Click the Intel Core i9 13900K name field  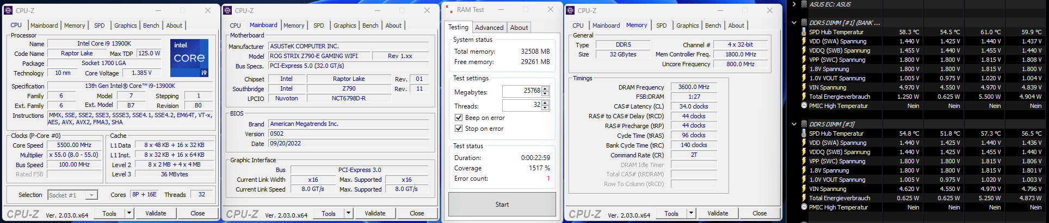click(104, 43)
